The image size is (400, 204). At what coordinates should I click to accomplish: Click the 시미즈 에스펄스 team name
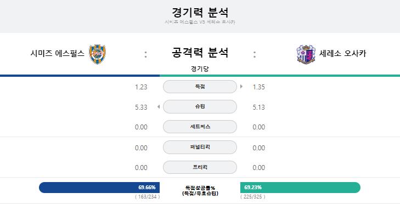(x=58, y=53)
